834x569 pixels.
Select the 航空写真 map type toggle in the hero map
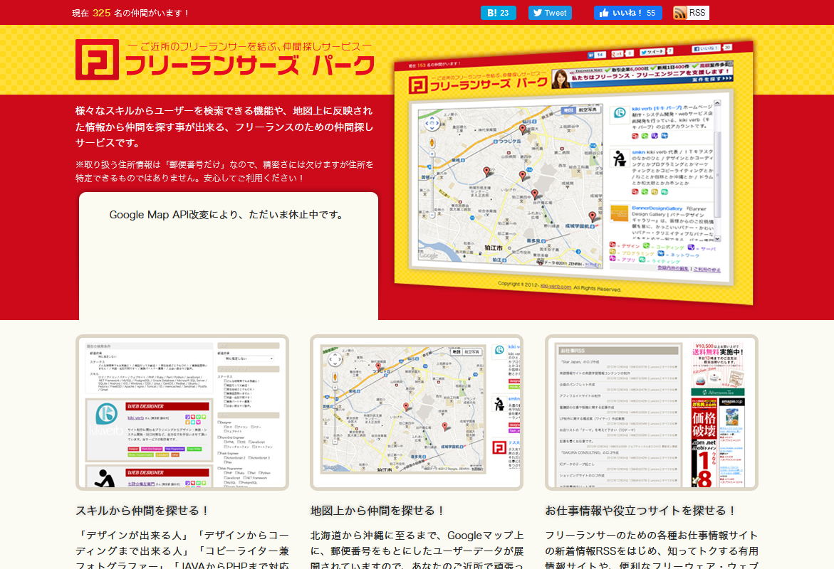point(588,112)
